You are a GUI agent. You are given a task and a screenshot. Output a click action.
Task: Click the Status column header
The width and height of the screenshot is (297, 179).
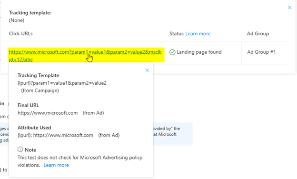(x=176, y=33)
